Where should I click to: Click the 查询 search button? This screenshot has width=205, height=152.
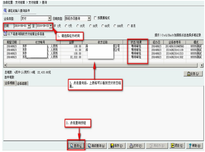click(x=76, y=146)
